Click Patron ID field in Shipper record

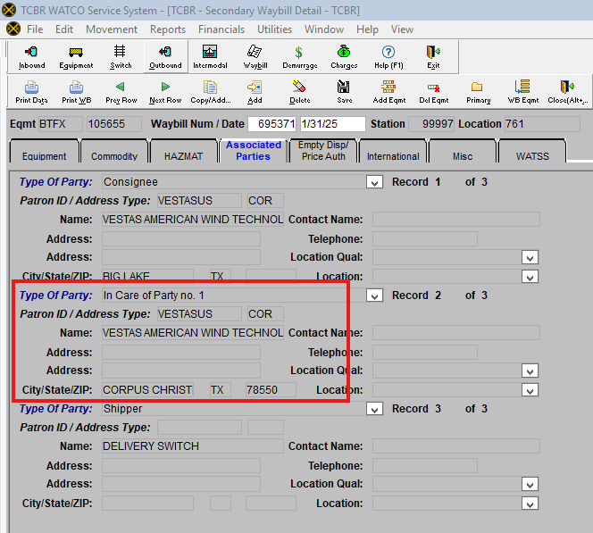(199, 428)
